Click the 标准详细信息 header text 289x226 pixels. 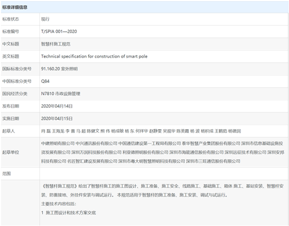(14, 7)
